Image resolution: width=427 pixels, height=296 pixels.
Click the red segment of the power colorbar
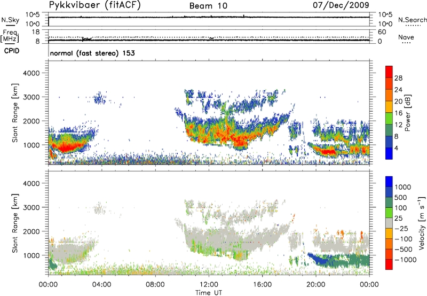[389, 72]
